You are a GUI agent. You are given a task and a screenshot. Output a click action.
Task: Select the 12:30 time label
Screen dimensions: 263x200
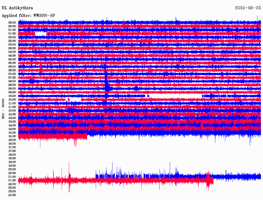click(12, 114)
